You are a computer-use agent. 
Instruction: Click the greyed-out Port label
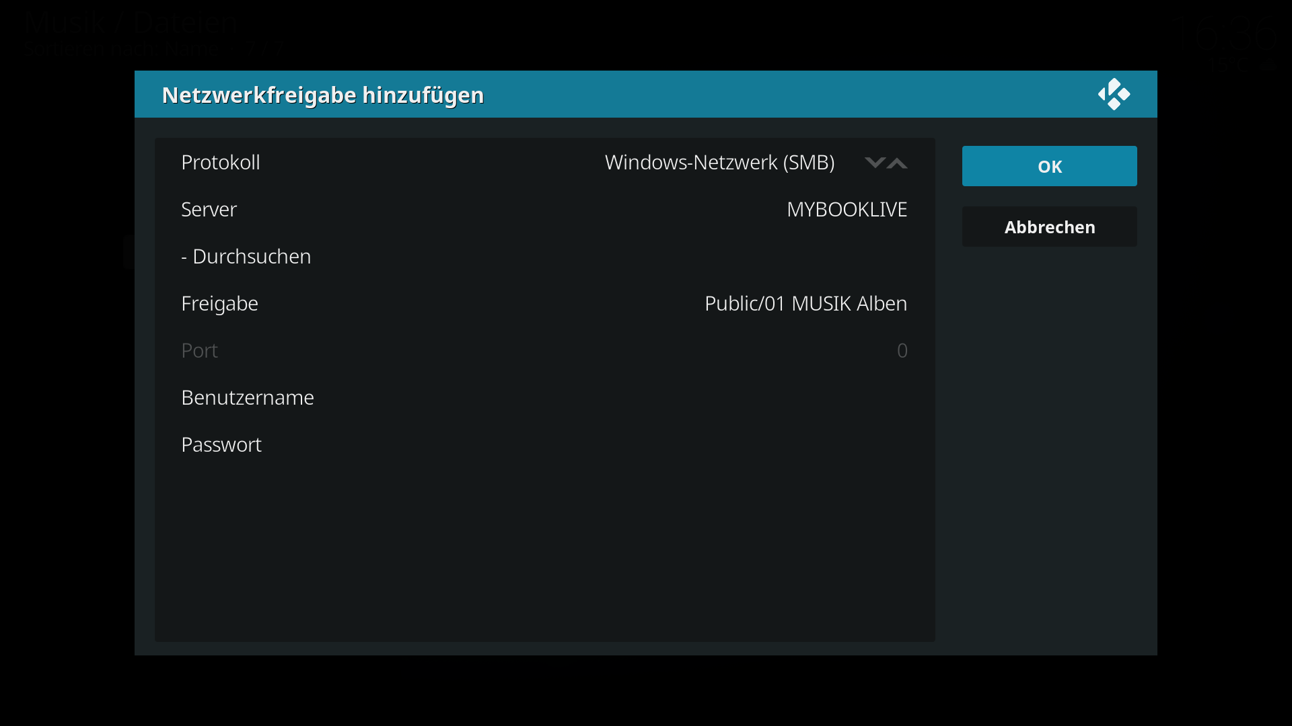pos(200,351)
